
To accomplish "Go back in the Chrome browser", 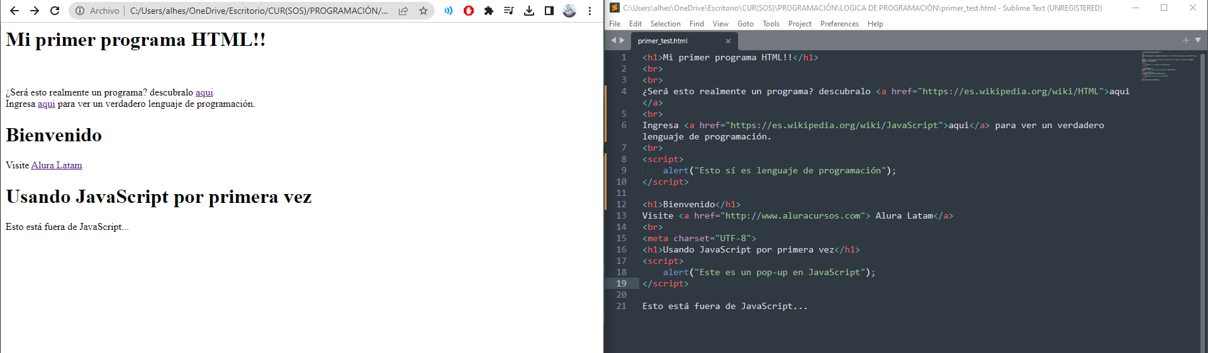I will (x=14, y=11).
